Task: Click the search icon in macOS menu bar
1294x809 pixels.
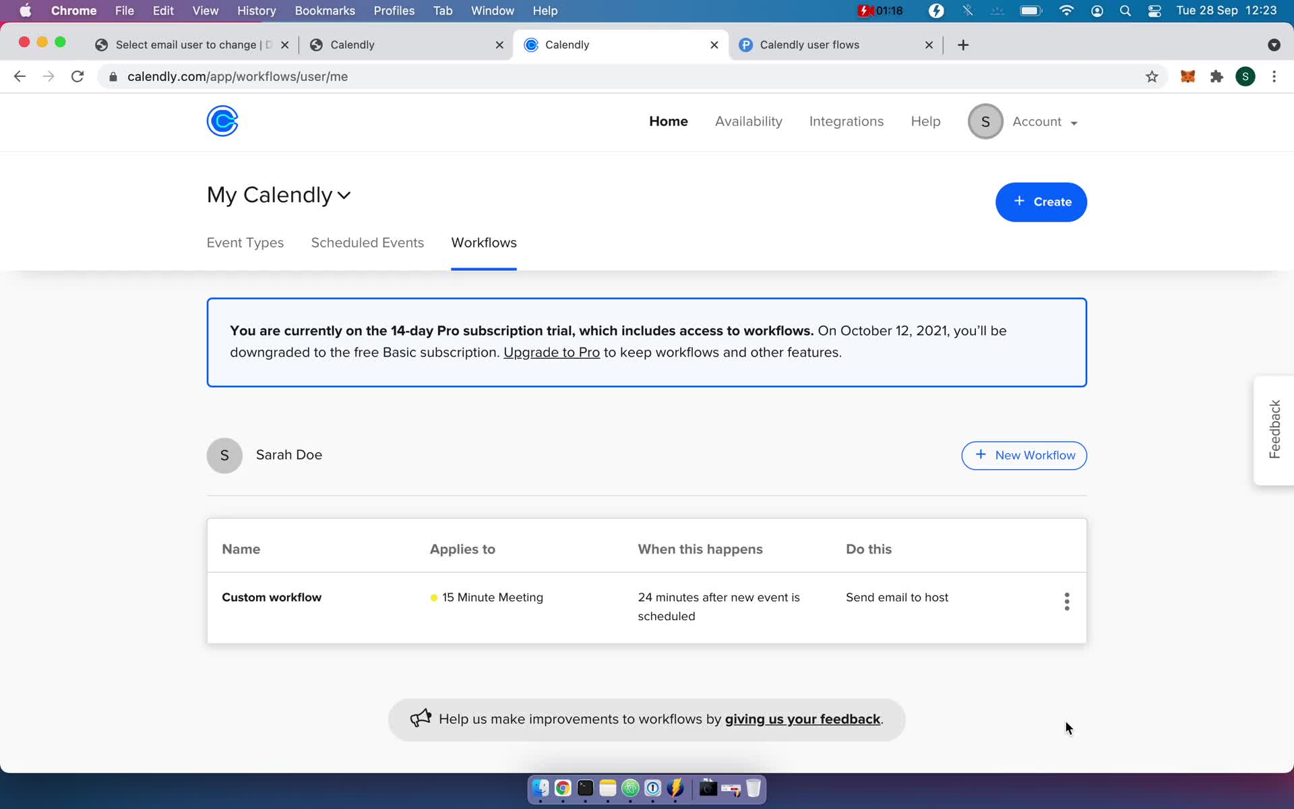Action: click(1124, 10)
